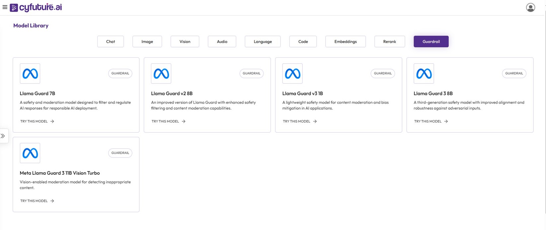Image resolution: width=546 pixels, height=230 pixels.
Task: Open the Vision models tab
Action: (x=185, y=41)
